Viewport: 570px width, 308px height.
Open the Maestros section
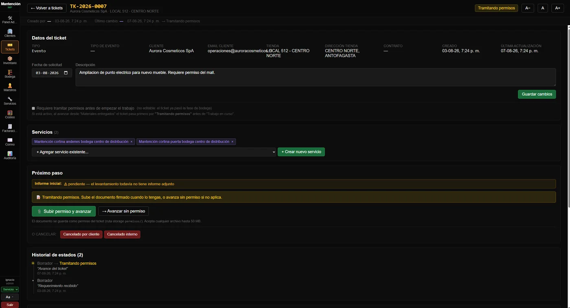(x=10, y=87)
